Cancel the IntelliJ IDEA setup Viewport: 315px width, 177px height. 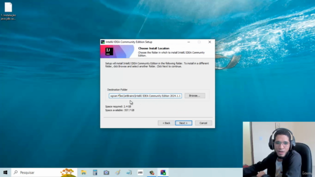coord(203,123)
